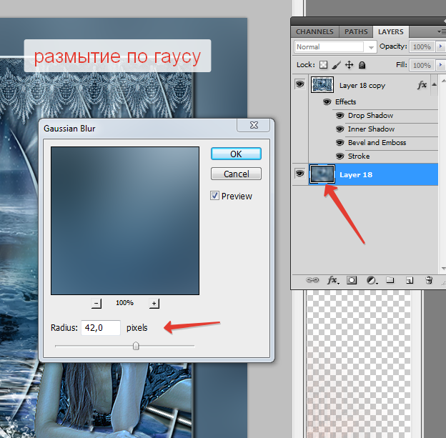Click fx icon on Layer 18 copy
This screenshot has width=446, height=438.
pos(422,85)
